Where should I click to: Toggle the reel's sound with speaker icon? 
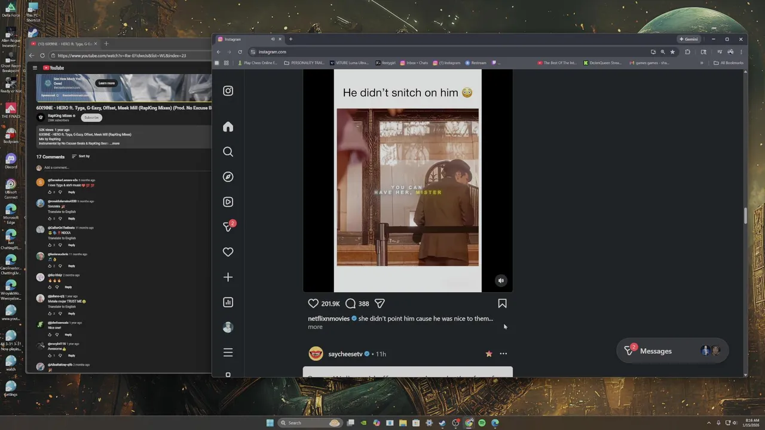pyautogui.click(x=501, y=281)
